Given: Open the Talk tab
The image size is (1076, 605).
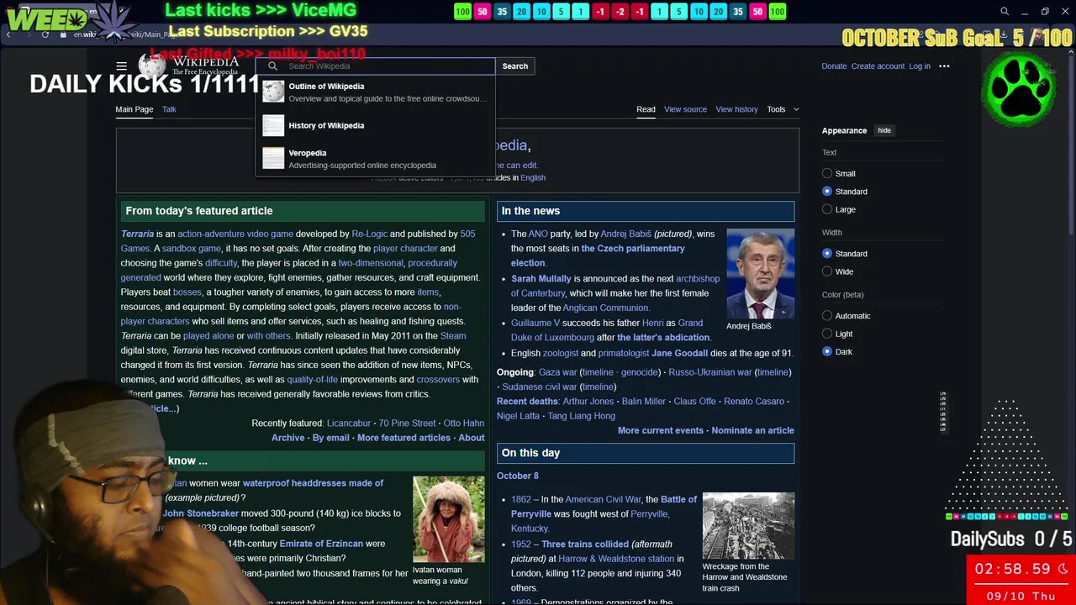Looking at the screenshot, I should (x=169, y=109).
